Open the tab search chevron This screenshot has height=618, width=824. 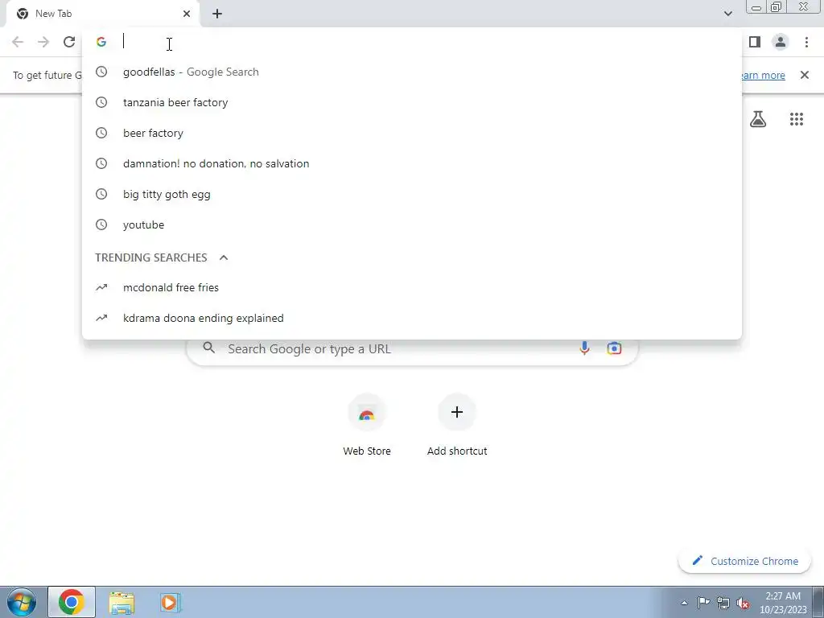(727, 14)
